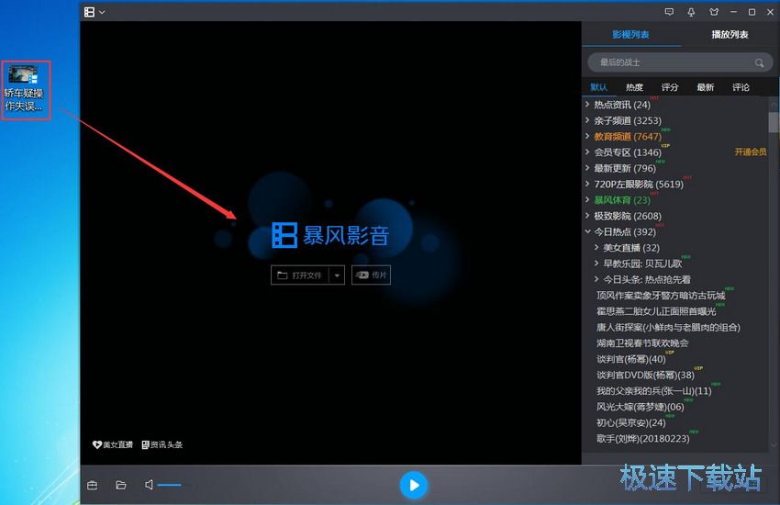
Task: Click the 传片 button
Action: 371,275
